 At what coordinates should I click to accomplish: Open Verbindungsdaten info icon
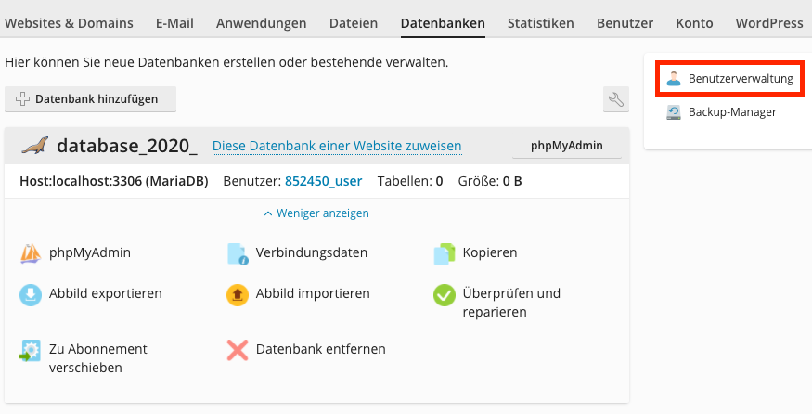pos(238,253)
